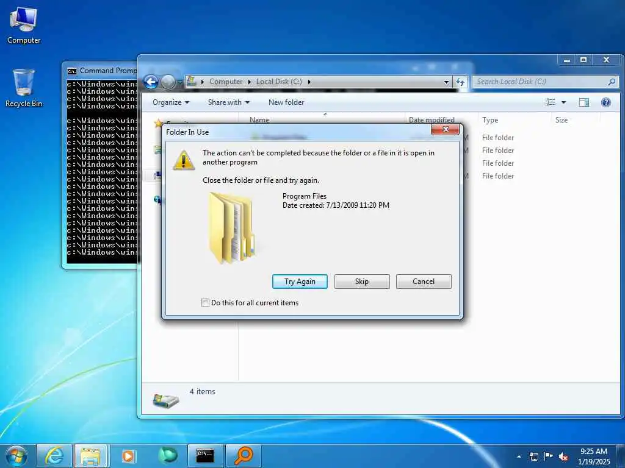Click the Command Prompt title bar icon

click(72, 71)
